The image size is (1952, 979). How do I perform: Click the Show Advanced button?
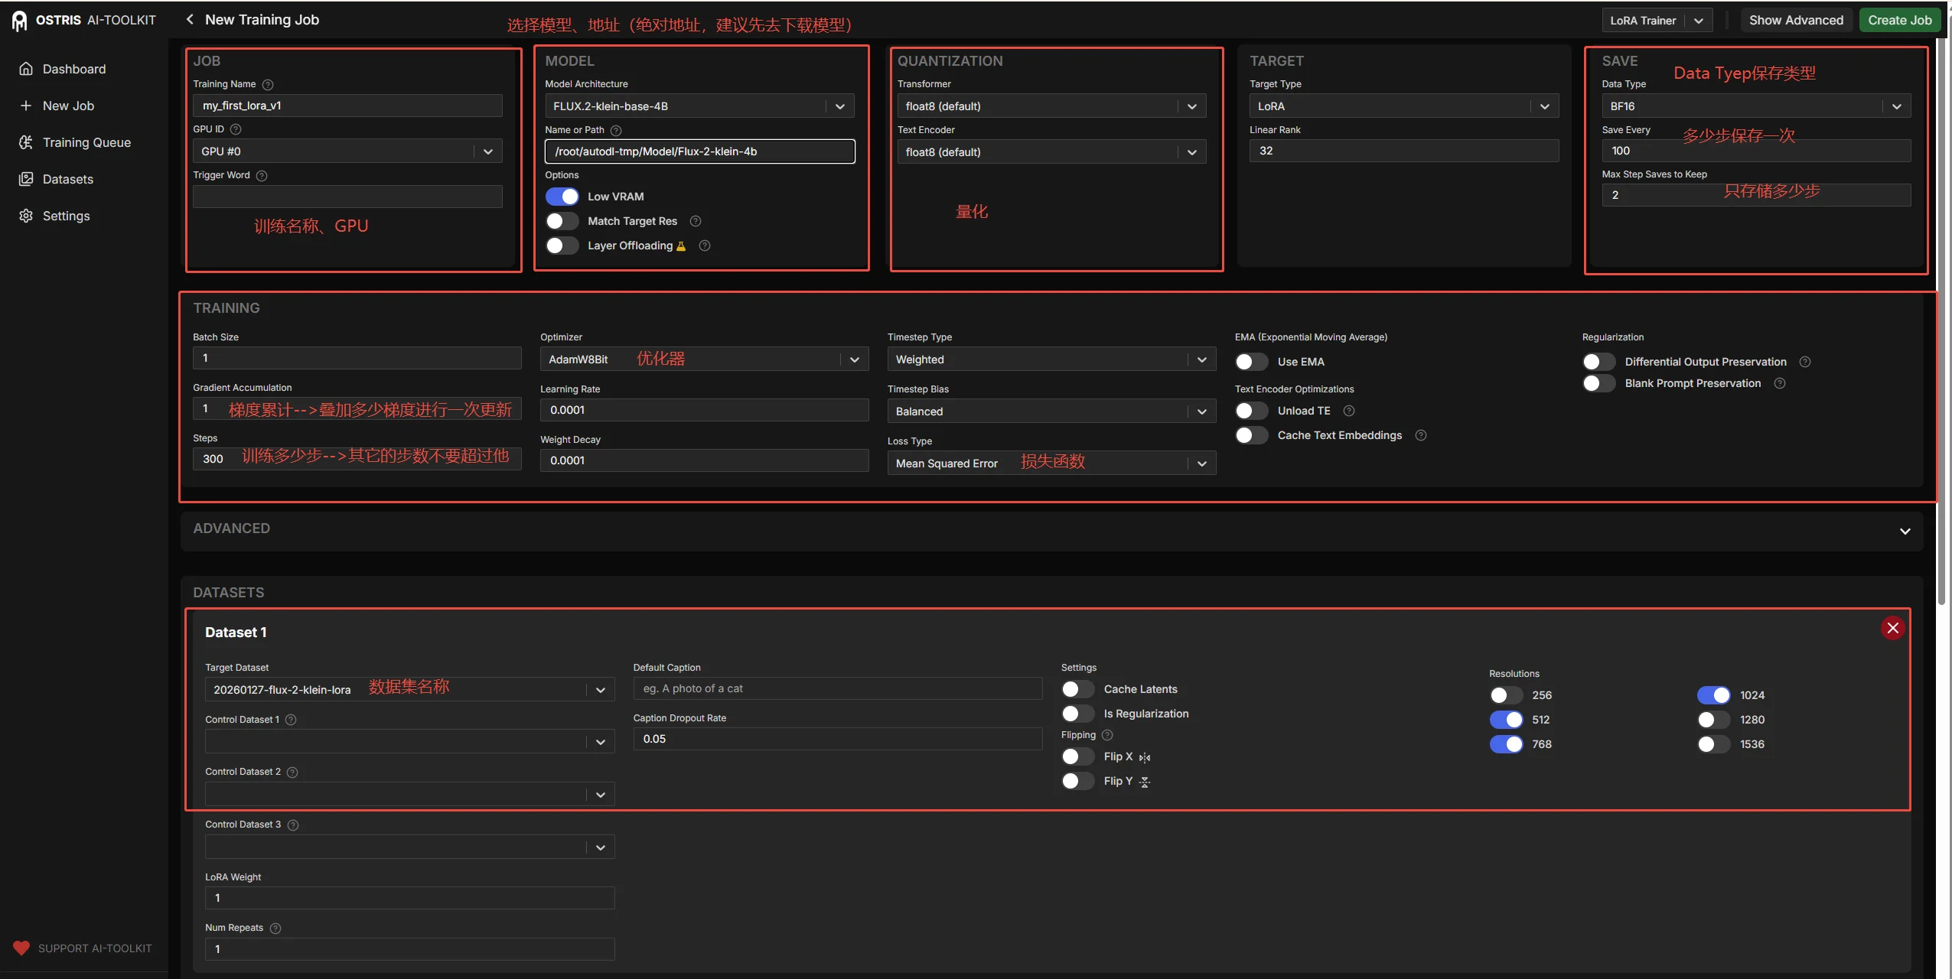click(1795, 20)
